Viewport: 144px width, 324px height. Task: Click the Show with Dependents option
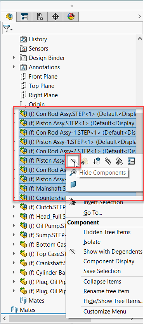coord(113,252)
